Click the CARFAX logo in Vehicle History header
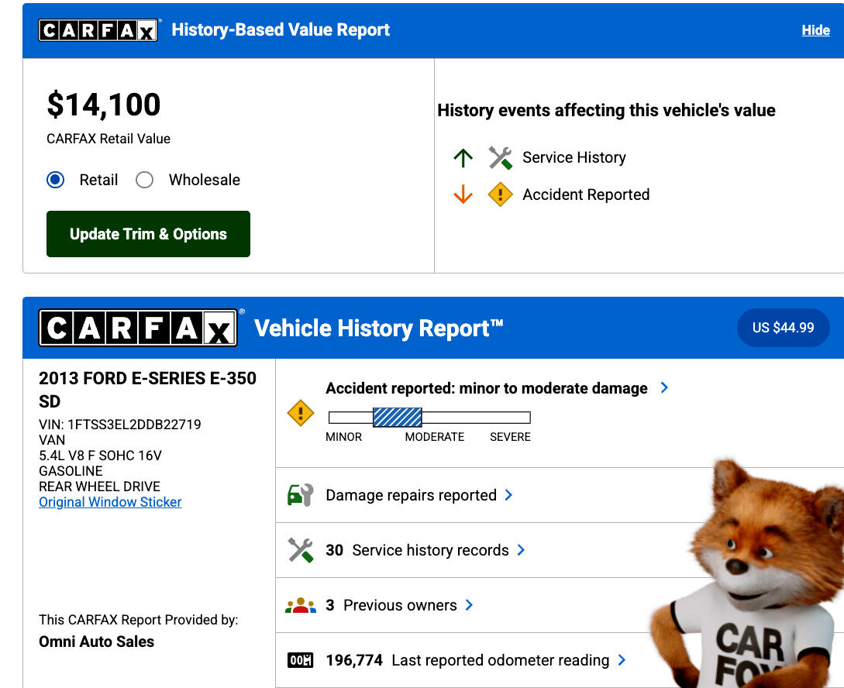The height and width of the screenshot is (688, 844). [x=137, y=329]
